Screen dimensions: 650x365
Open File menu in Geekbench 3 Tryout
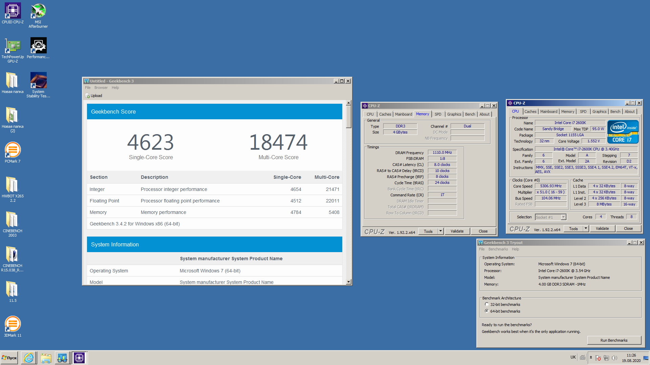482,249
